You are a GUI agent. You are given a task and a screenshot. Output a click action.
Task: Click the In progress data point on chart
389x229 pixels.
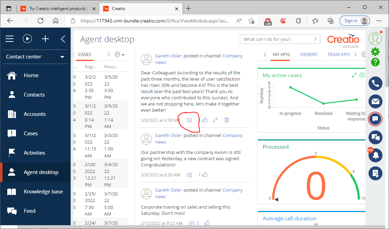point(290,87)
